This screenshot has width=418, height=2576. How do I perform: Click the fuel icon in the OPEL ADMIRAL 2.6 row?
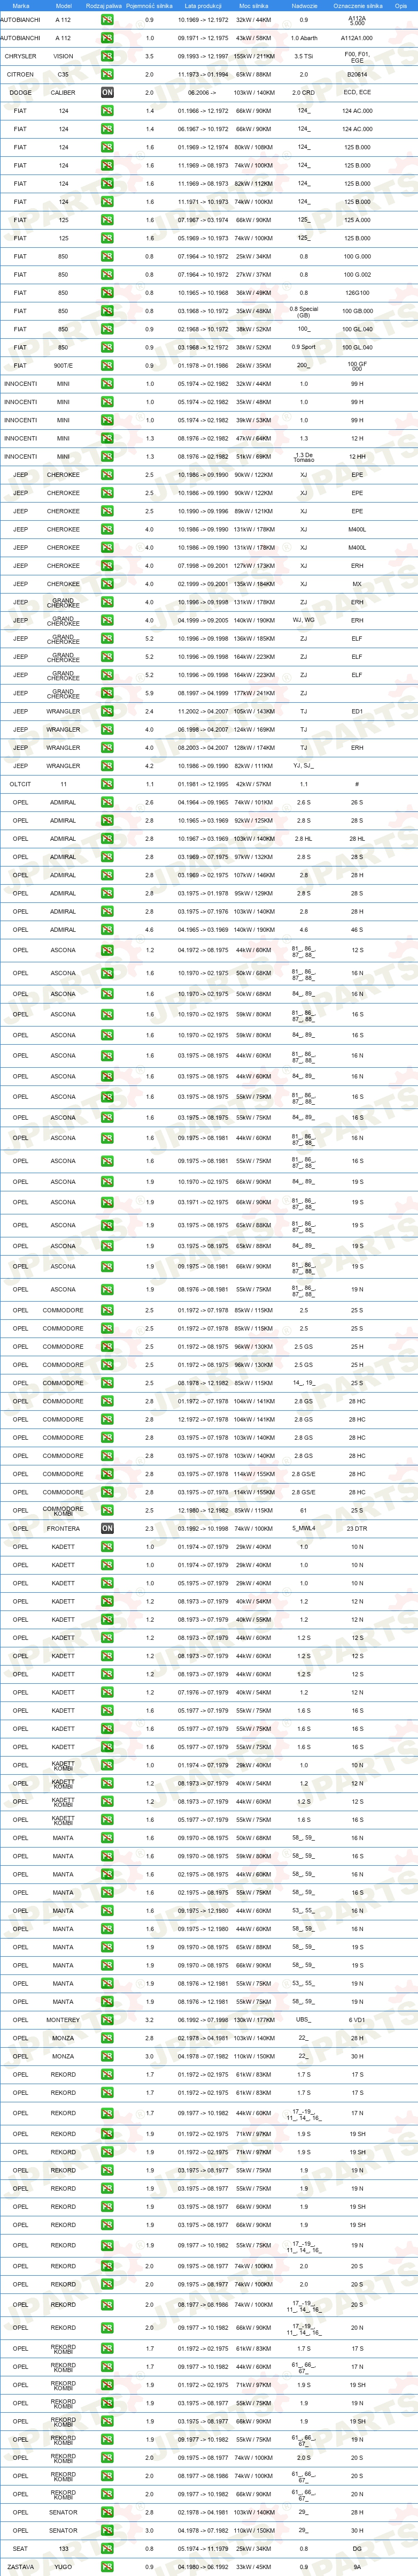tap(107, 802)
